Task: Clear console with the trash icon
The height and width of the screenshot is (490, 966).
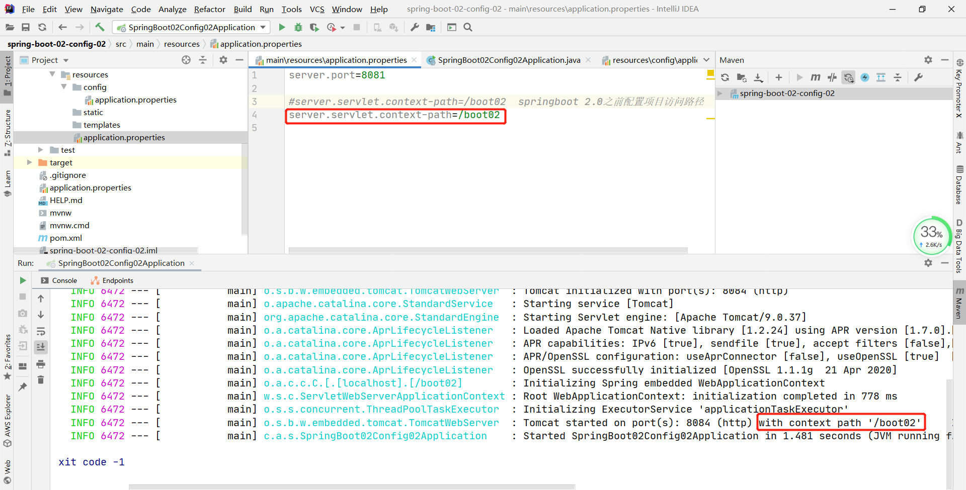Action: pyautogui.click(x=41, y=380)
